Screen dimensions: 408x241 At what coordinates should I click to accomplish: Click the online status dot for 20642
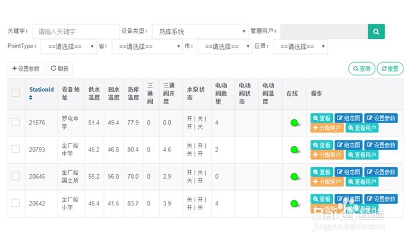point(294,203)
